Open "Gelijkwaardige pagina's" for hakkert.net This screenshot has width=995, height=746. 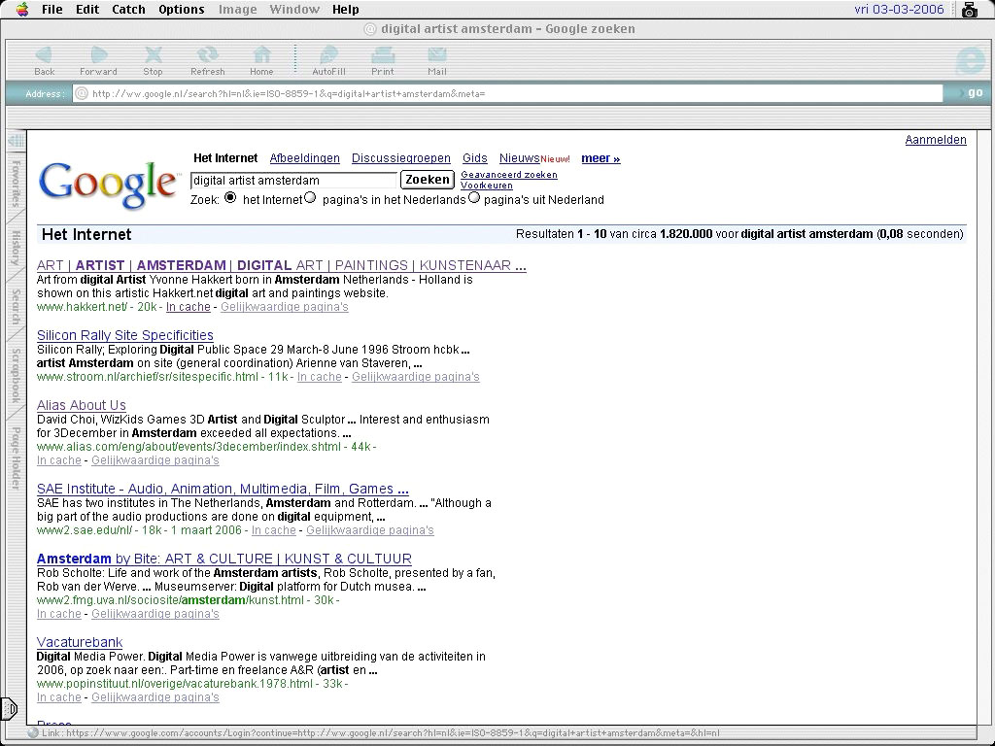click(x=285, y=307)
